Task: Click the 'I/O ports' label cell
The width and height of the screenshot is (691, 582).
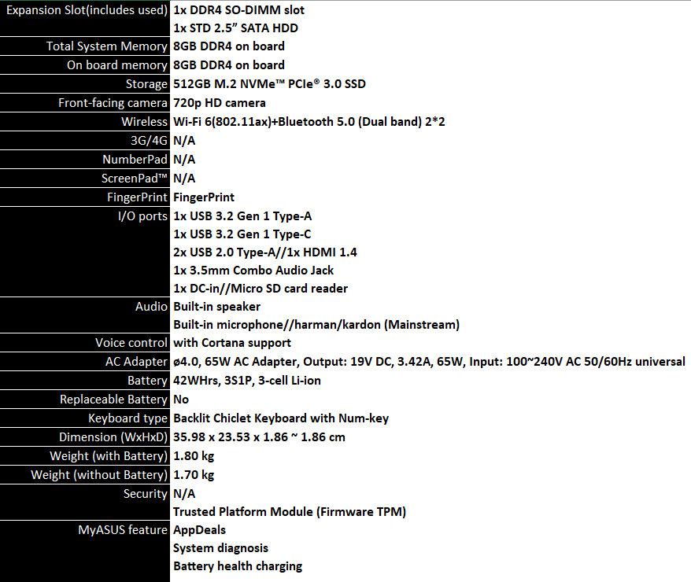Action: pos(142,216)
